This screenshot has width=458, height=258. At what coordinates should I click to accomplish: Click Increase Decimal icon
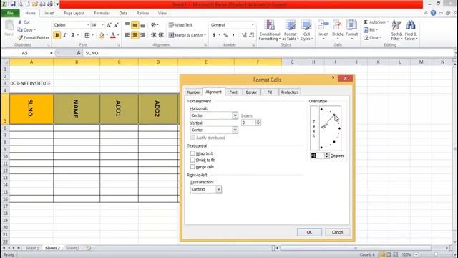click(x=244, y=35)
